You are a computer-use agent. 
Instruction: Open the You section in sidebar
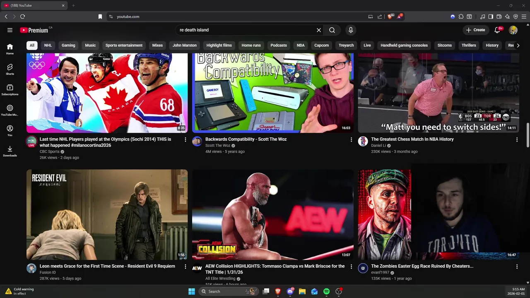pyautogui.click(x=10, y=130)
